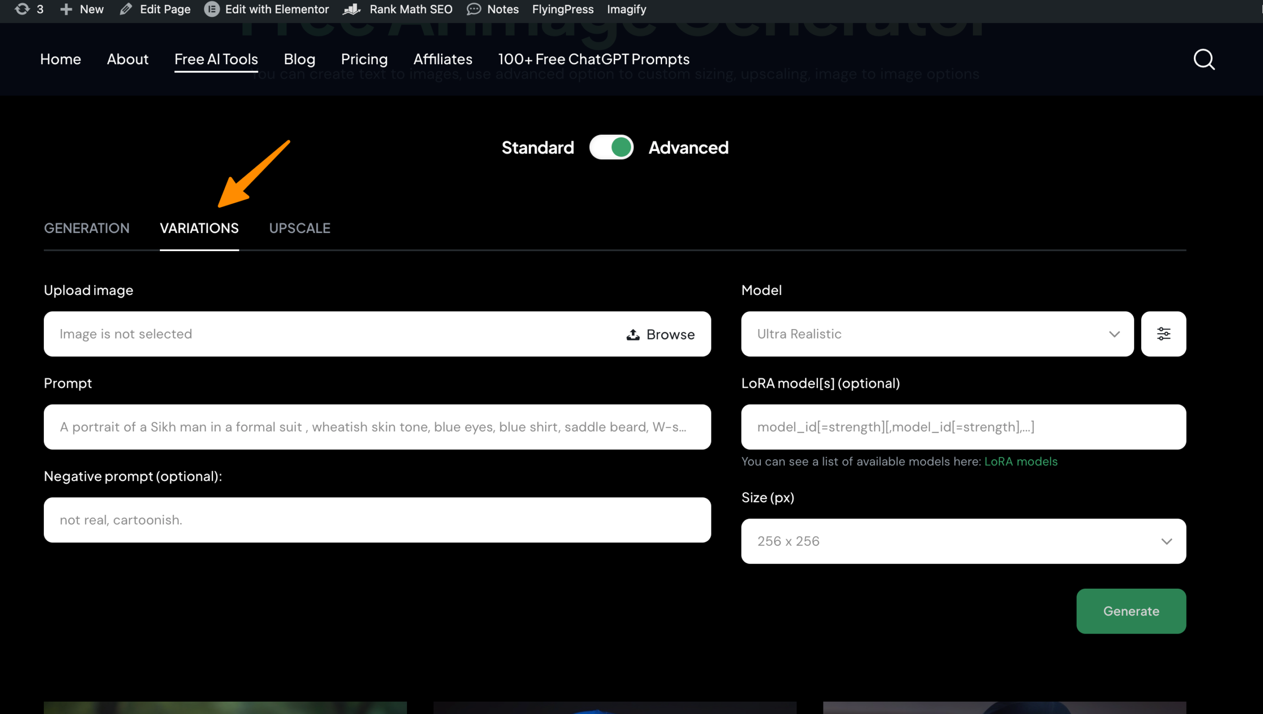Open the 256 x 256 size dropdown
This screenshot has height=714, width=1263.
pos(963,541)
